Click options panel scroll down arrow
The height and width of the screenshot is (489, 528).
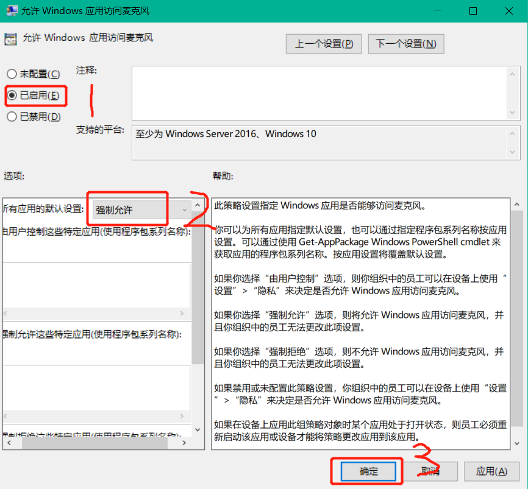[198, 429]
